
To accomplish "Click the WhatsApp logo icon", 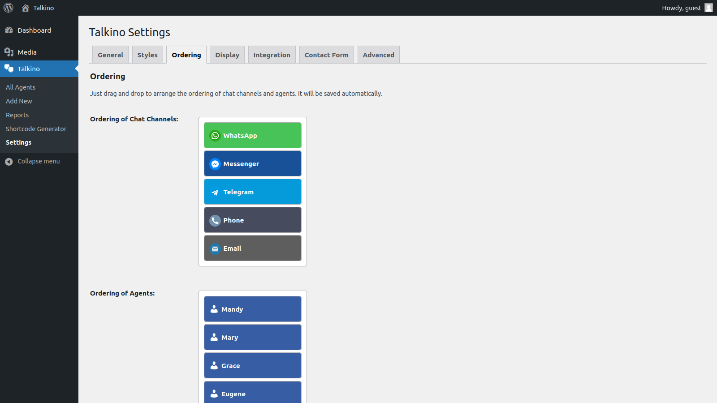I will 215,135.
